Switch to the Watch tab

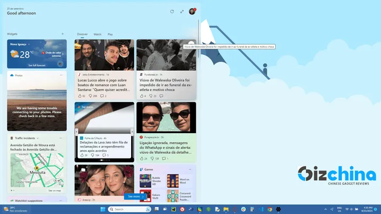(x=97, y=34)
